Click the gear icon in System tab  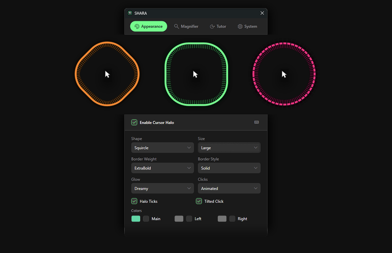240,26
